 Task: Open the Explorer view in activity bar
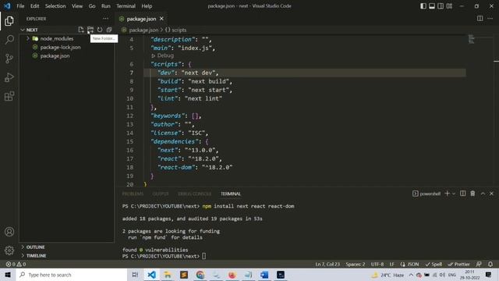coord(9,21)
